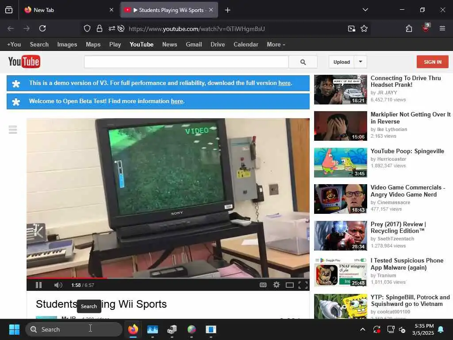Open Video Game Commercials AVGN title
The height and width of the screenshot is (340, 453).
click(x=407, y=191)
